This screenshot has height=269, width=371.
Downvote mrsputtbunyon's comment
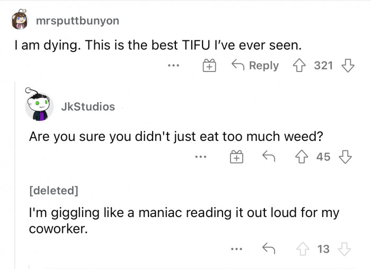pyautogui.click(x=348, y=66)
